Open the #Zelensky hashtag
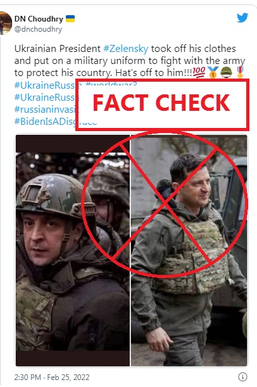 [126, 49]
